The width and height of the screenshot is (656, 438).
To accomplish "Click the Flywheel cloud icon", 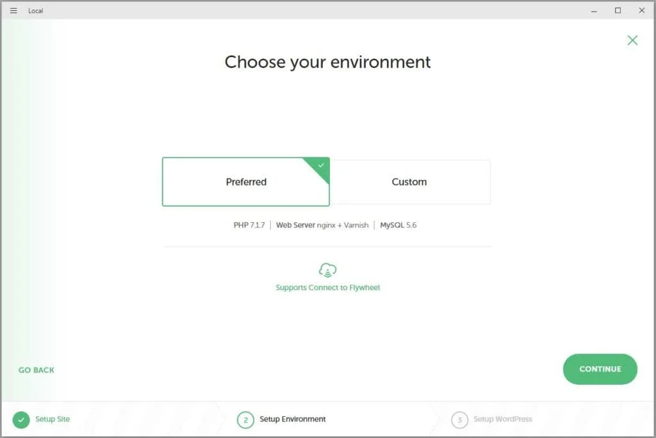I will pyautogui.click(x=327, y=270).
